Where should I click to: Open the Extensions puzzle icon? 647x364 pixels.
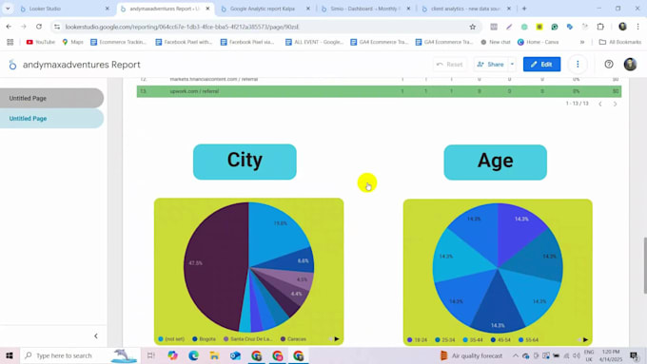[x=600, y=27]
